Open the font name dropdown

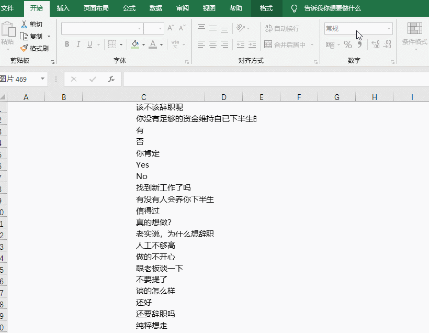139,28
